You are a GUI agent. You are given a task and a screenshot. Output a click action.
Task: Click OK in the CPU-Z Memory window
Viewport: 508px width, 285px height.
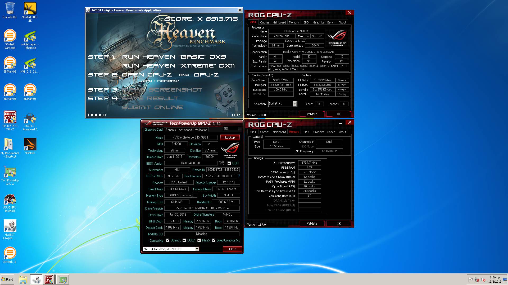339,224
